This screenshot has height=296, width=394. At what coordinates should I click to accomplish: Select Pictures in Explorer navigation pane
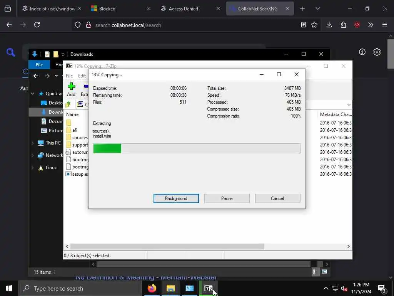[52, 130]
